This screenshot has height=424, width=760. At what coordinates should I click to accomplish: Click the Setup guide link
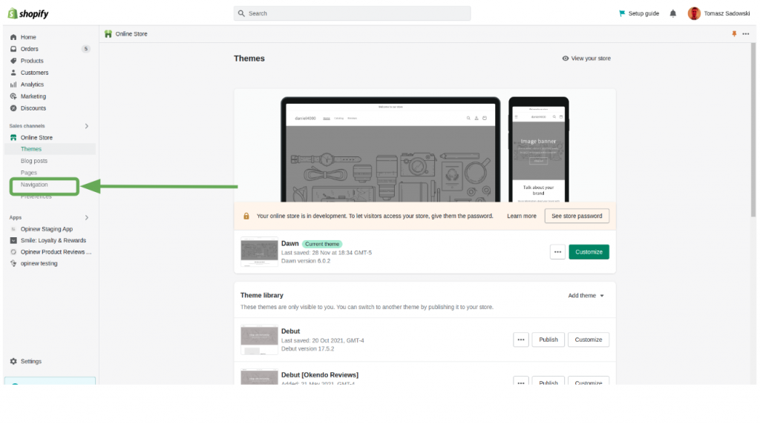pos(643,13)
